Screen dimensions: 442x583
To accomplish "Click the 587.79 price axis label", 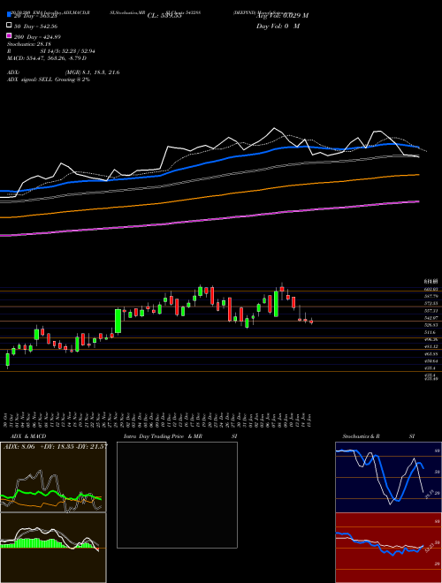I will pos(431,296).
